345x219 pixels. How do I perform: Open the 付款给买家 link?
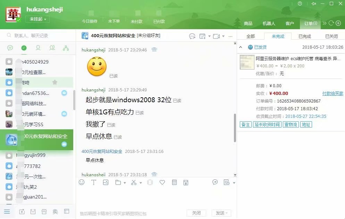click(x=333, y=94)
